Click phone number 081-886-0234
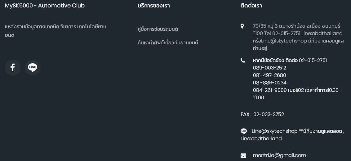 click(x=269, y=83)
